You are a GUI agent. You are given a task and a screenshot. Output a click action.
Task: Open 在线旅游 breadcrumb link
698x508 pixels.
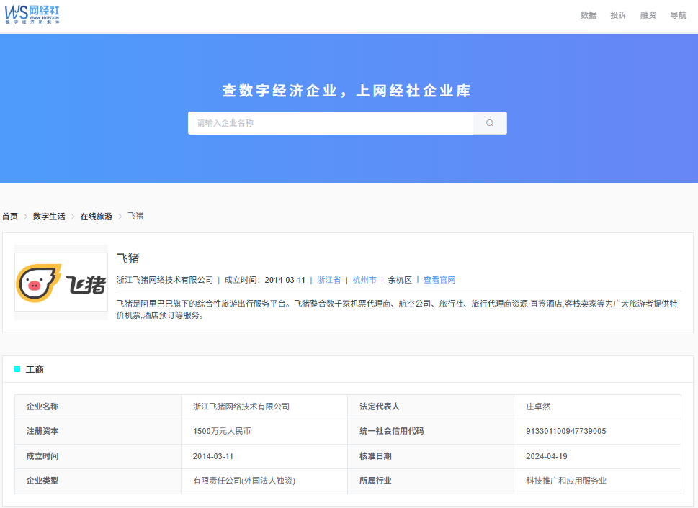[x=96, y=217]
